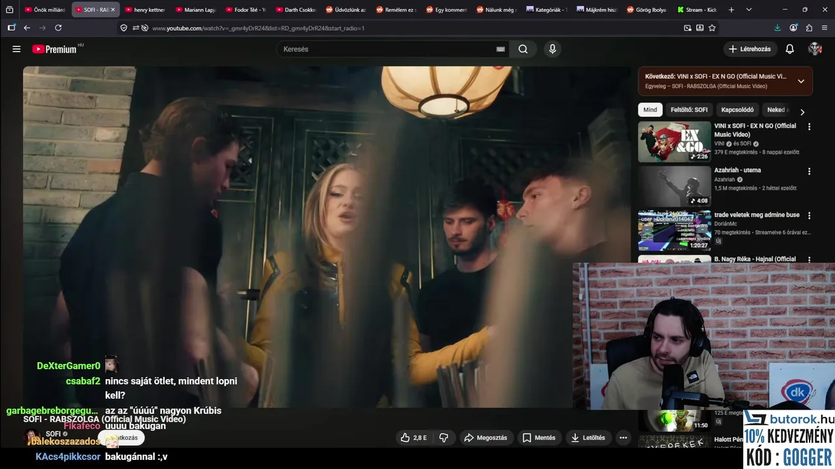Open VINI x SOFI - EX N GO title
The height and width of the screenshot is (469, 835).
pos(755,130)
